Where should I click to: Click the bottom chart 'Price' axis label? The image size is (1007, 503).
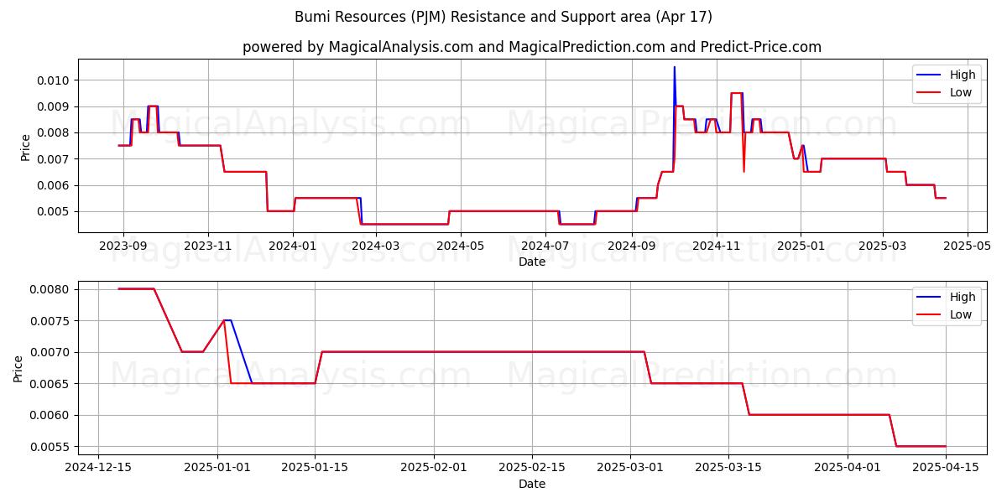(x=18, y=368)
